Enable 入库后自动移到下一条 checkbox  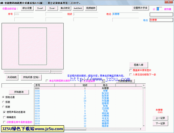(x=131, y=75)
